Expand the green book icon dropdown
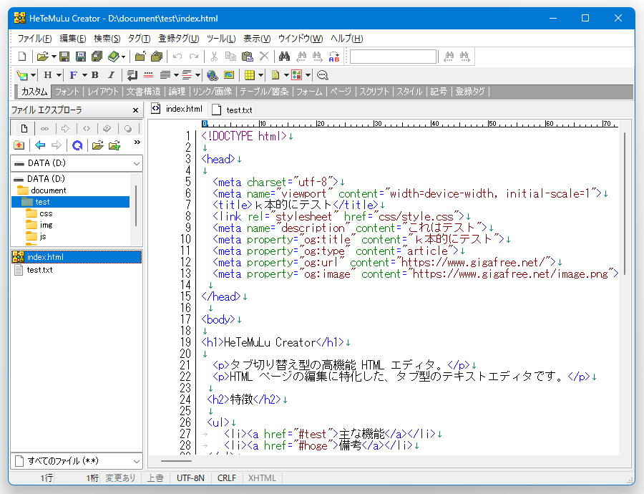644x494 pixels. [123, 57]
